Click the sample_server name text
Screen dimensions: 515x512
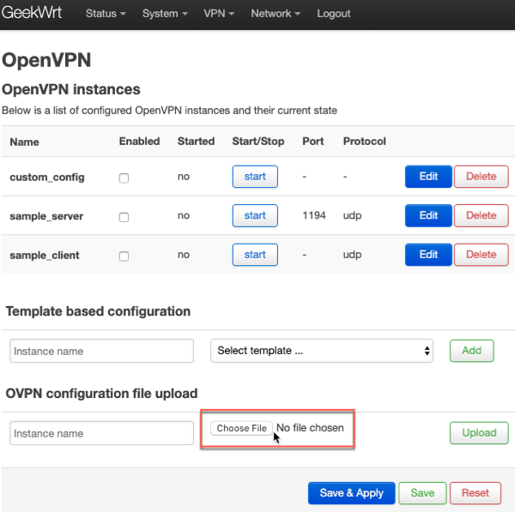click(x=46, y=216)
